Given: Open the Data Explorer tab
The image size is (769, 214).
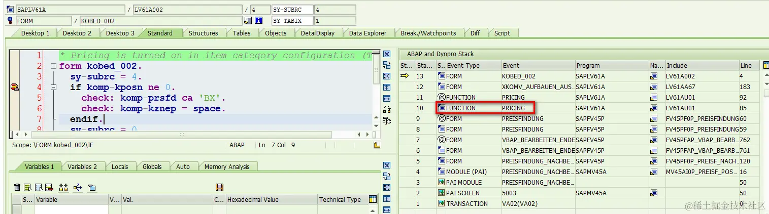Looking at the screenshot, I should click(x=367, y=33).
